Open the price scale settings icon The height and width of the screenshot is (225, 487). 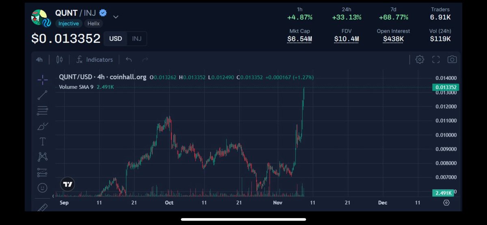coord(446,202)
